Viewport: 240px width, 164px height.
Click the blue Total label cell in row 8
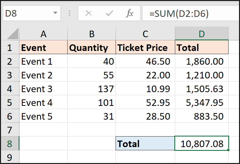pos(145,143)
